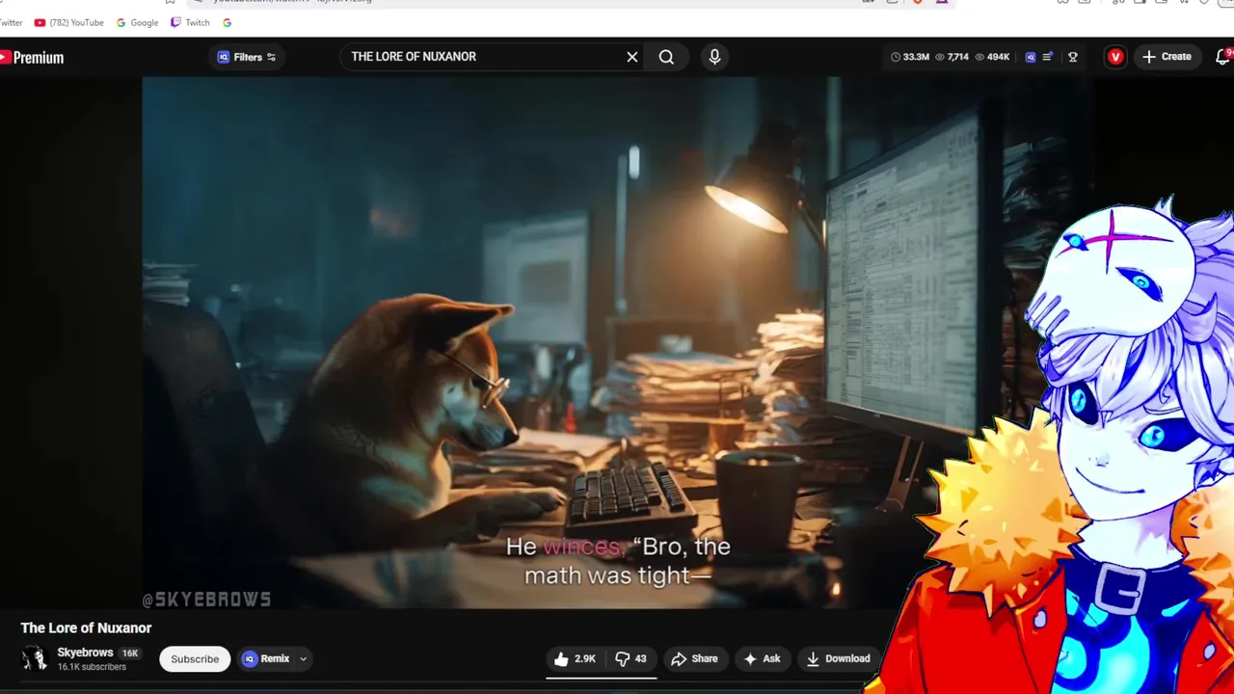Viewport: 1234px width, 694px height.
Task: Dislike the video with 43 dislikes
Action: coord(631,659)
